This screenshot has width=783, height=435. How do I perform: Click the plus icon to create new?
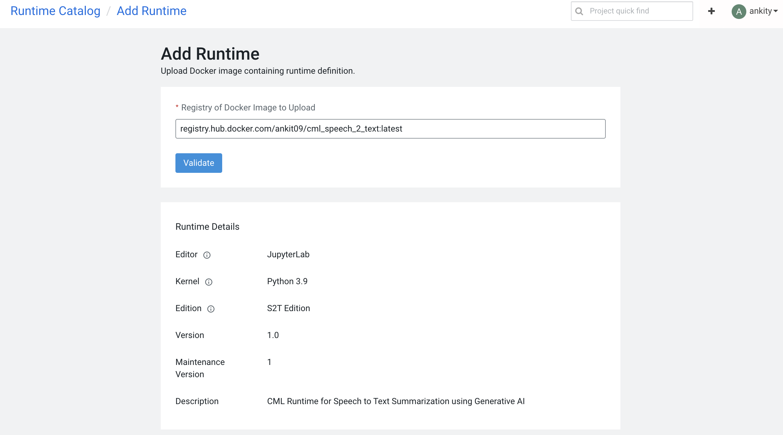711,11
